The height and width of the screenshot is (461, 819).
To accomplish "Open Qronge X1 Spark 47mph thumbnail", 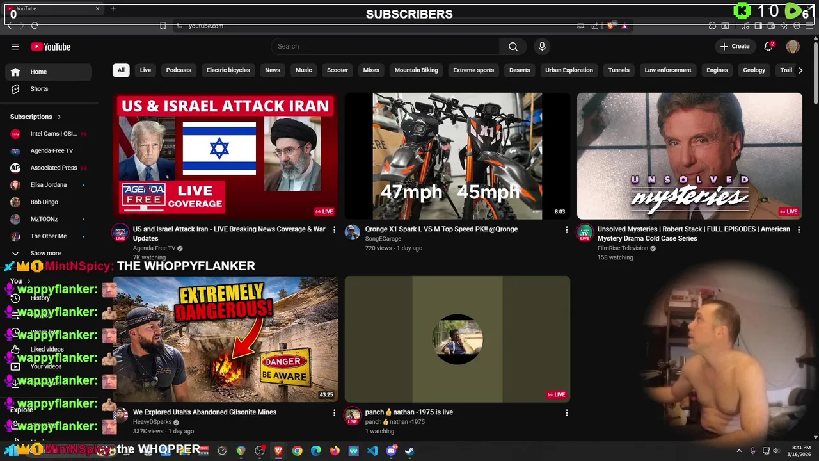I will (457, 156).
